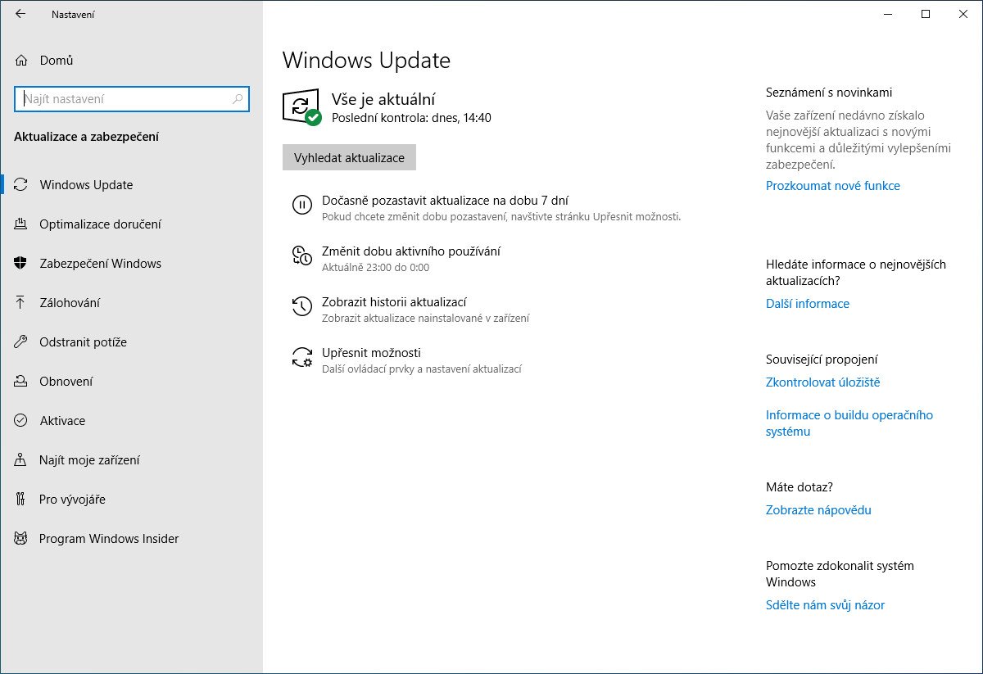
Task: Click Vše je aktuální status text
Action: coord(383,99)
